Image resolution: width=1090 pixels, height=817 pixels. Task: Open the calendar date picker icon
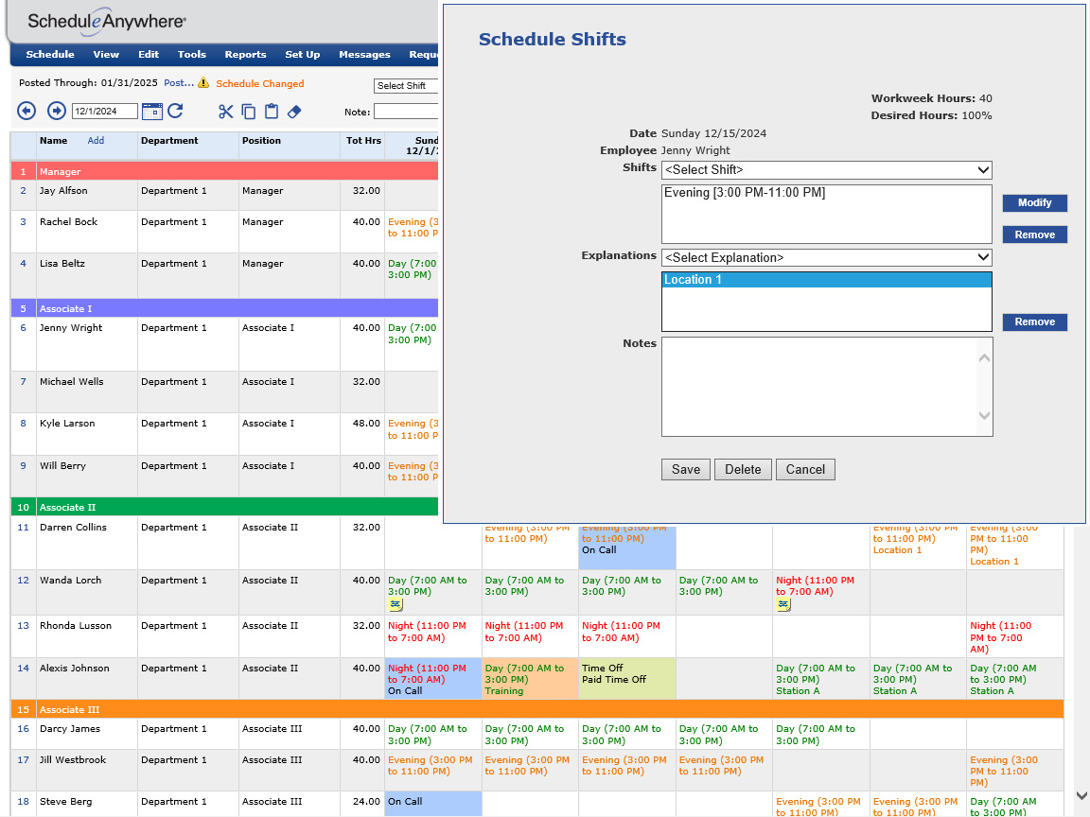click(x=152, y=112)
